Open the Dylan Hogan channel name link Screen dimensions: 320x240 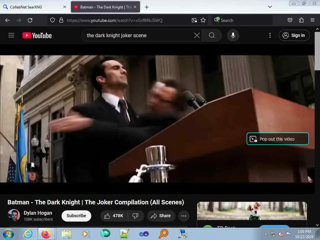pyautogui.click(x=38, y=213)
